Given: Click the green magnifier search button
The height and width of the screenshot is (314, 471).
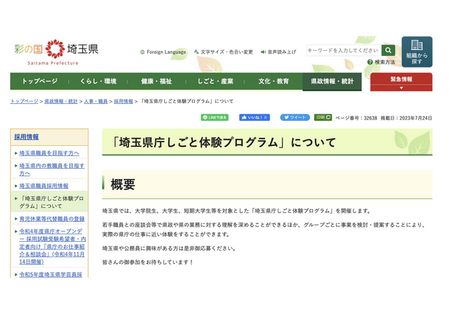Looking at the screenshot, I should coord(388,50).
